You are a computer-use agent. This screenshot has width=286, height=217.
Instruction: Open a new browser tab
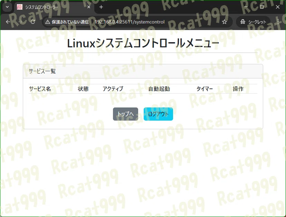coord(101,7)
